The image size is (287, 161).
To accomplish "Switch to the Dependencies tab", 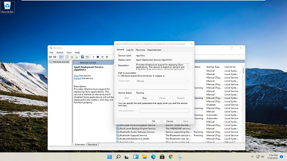I will coord(154,50).
